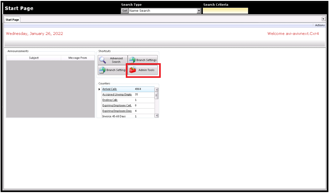Open the Expiring Employee Docs counter link
The width and height of the screenshot is (329, 193).
(117, 111)
